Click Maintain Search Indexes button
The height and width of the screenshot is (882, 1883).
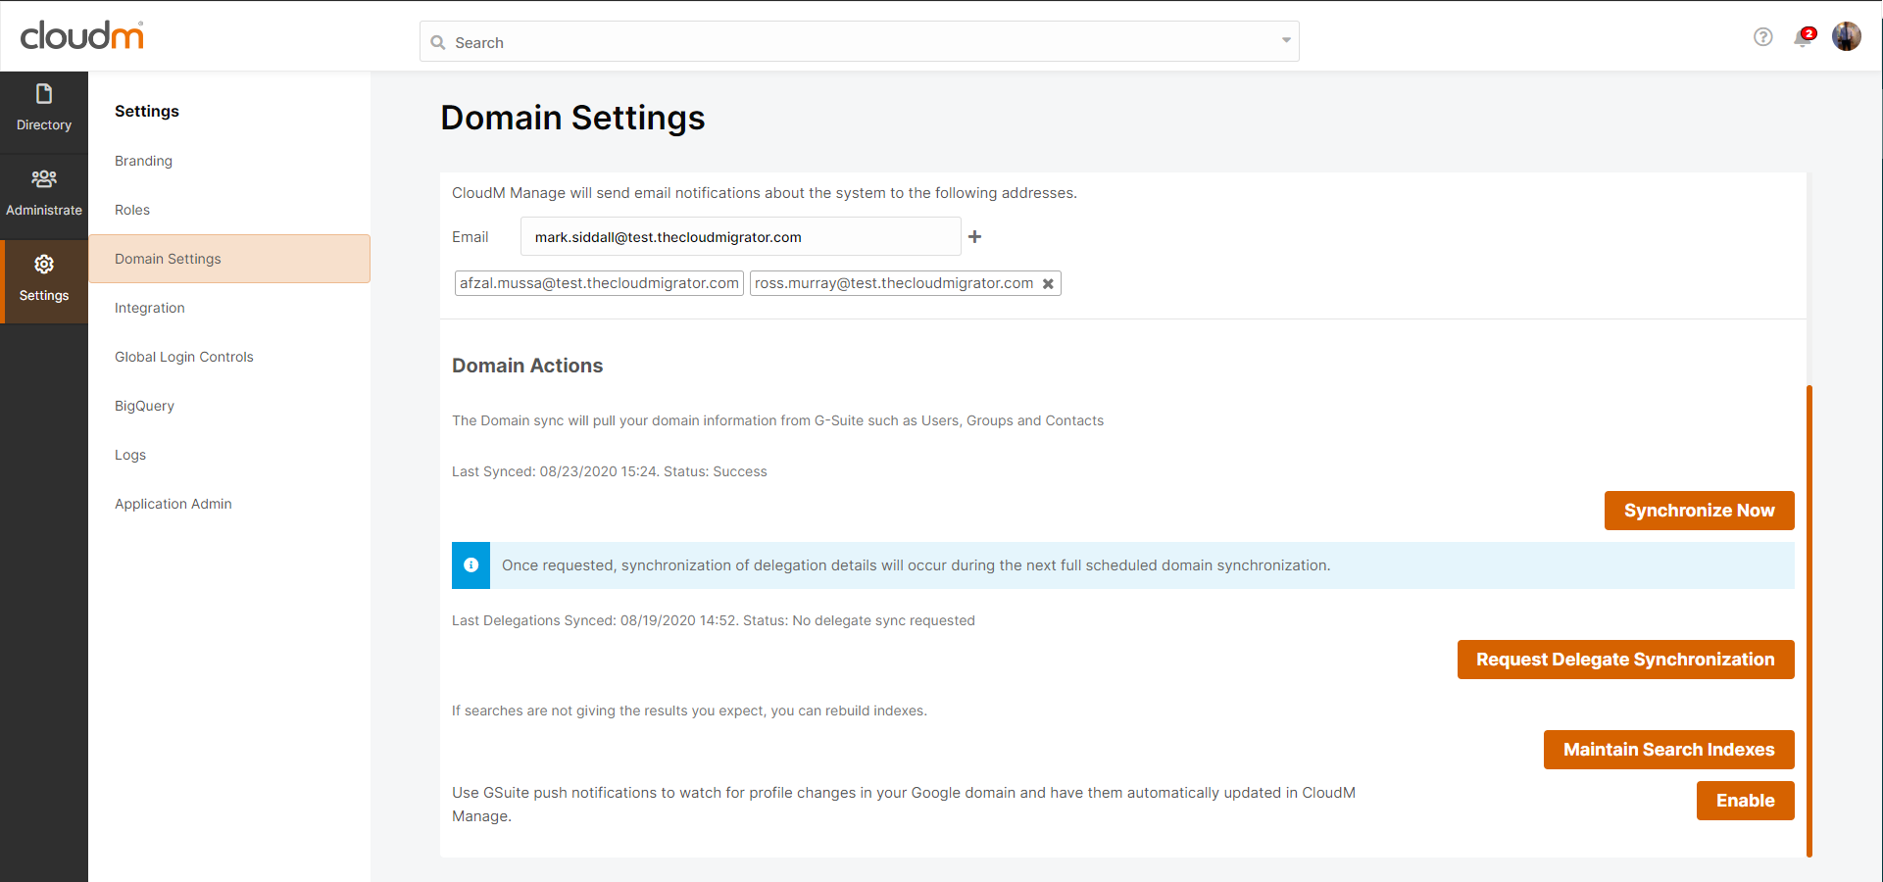coord(1668,750)
